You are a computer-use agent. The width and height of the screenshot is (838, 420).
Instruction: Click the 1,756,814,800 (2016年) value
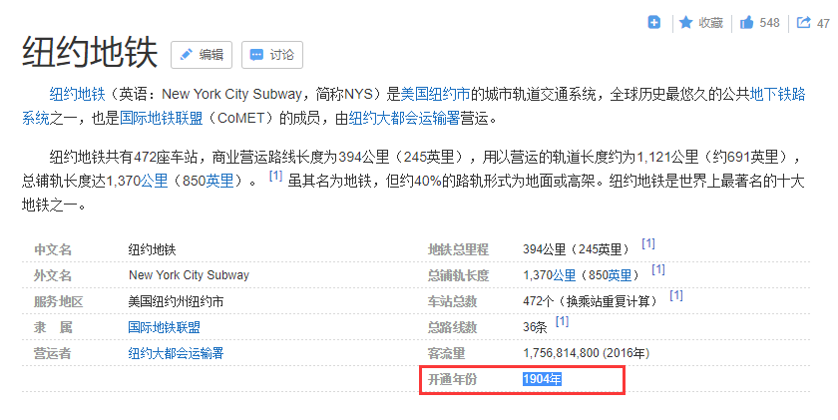(x=587, y=353)
